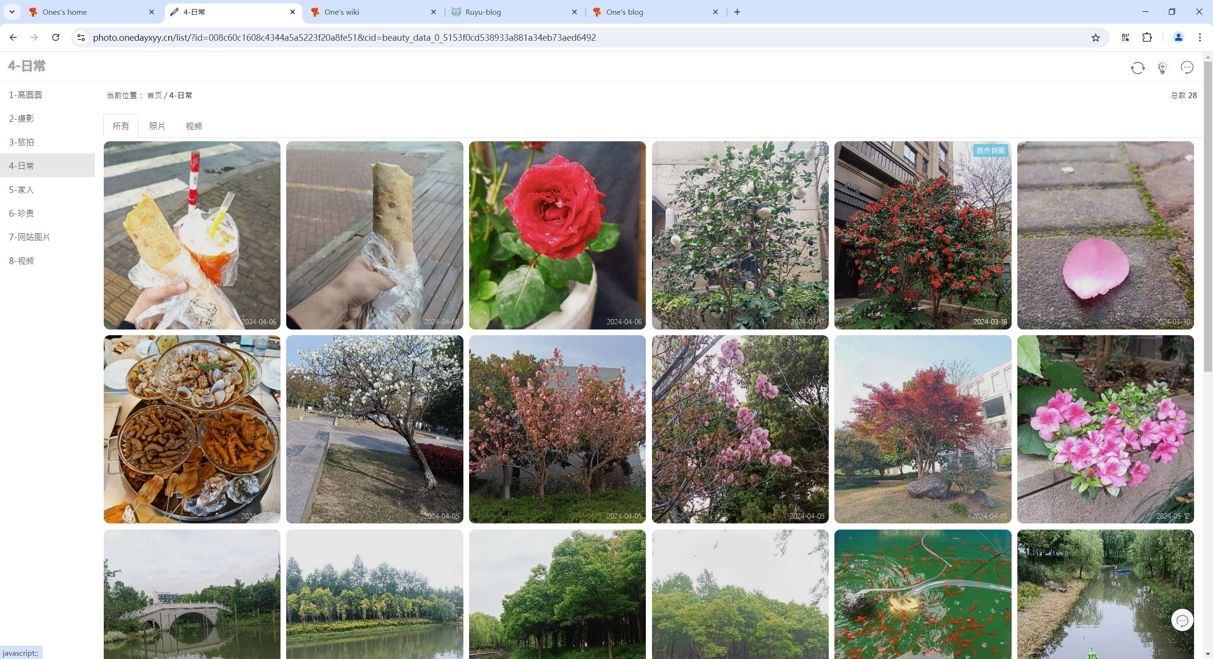Open the white blossom tree photo

(x=375, y=430)
